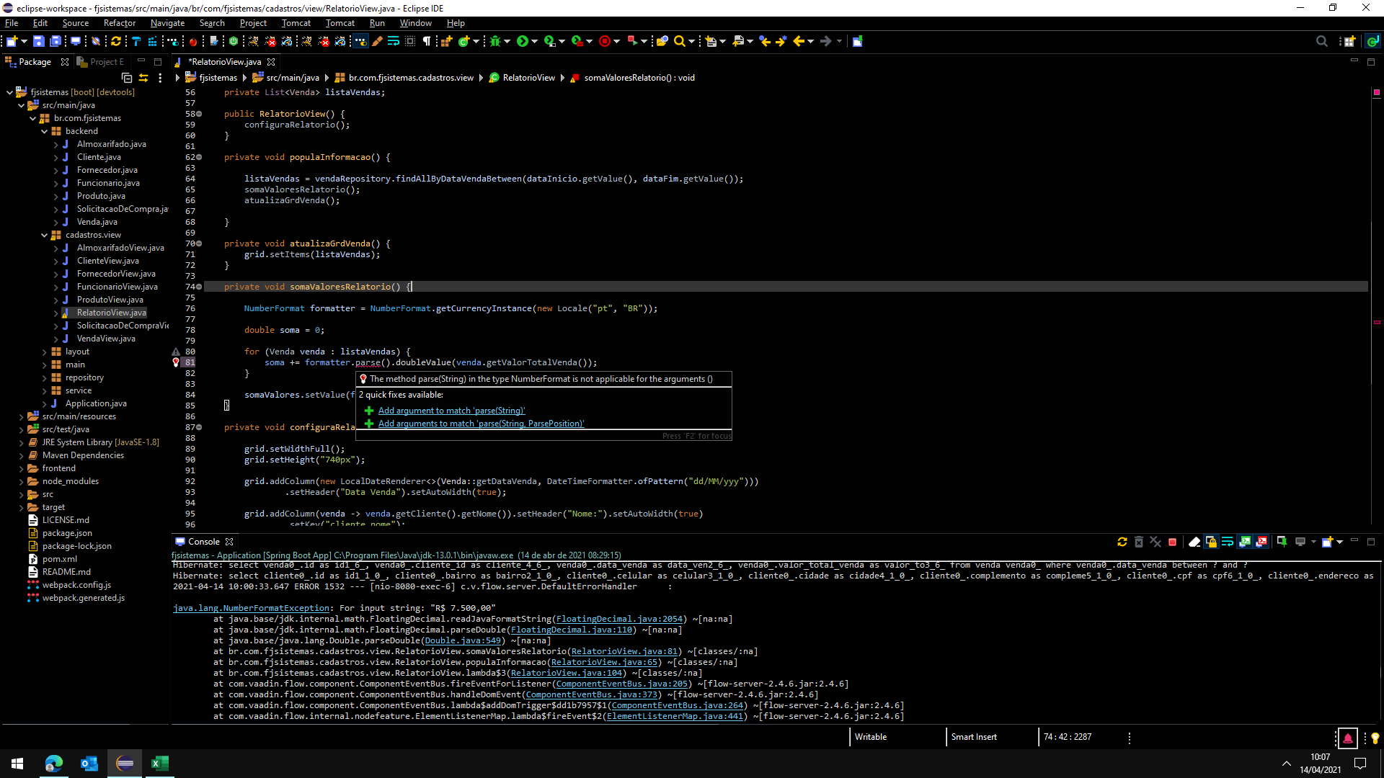The image size is (1384, 778).
Task: Click the toolbar Search magnifier icon
Action: pos(679,41)
